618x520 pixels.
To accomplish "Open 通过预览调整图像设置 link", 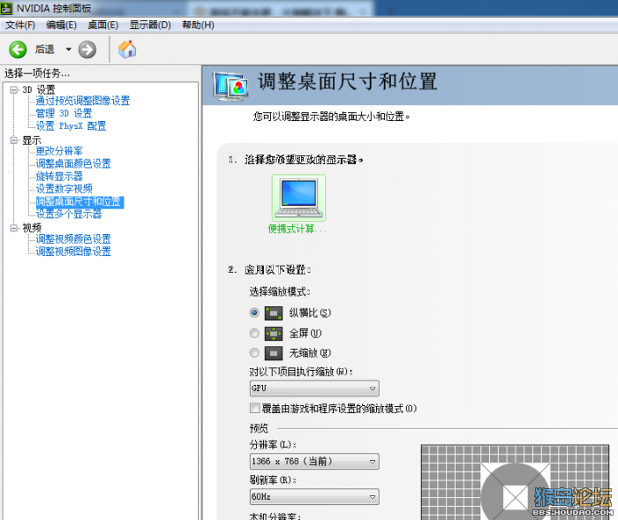I will click(x=83, y=101).
